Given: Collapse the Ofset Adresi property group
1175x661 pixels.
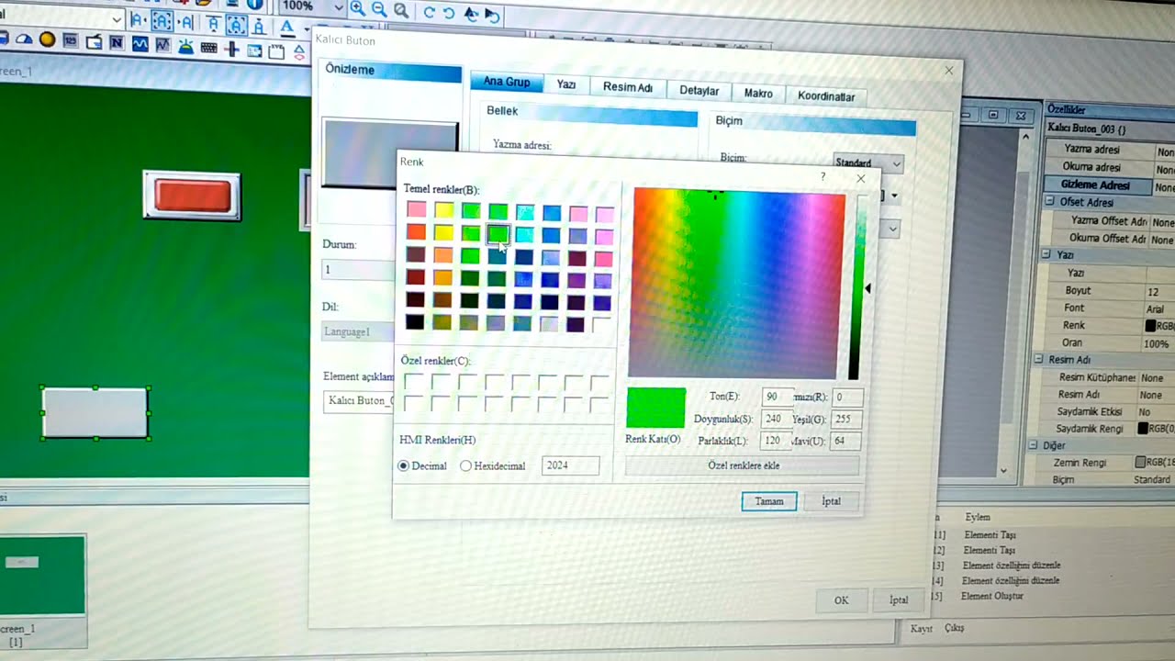Looking at the screenshot, I should click(x=1050, y=202).
